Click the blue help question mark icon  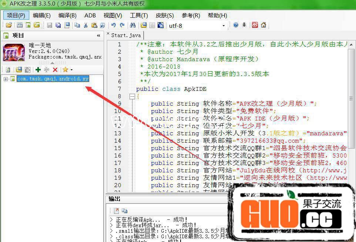[x=236, y=25]
